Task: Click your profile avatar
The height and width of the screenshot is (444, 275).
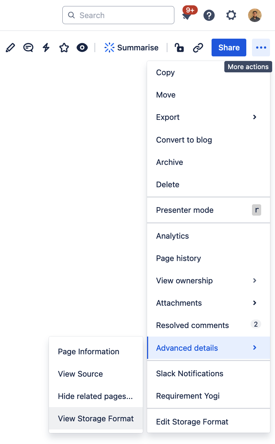Action: tap(254, 15)
